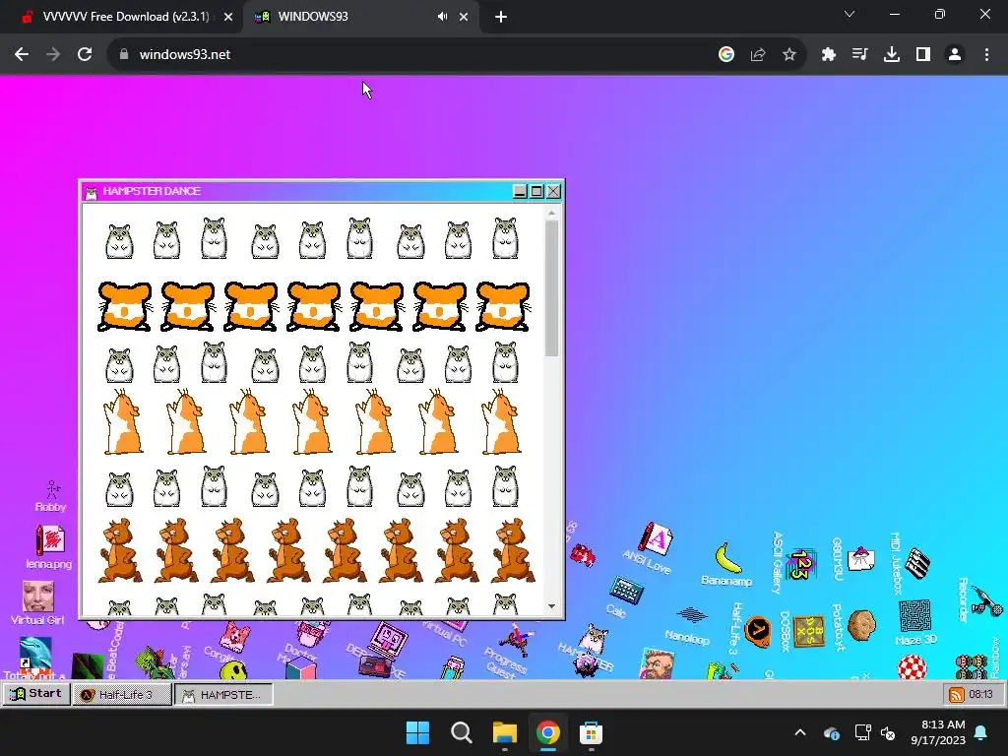
Task: Click the RSS feed tray icon
Action: [x=957, y=694]
